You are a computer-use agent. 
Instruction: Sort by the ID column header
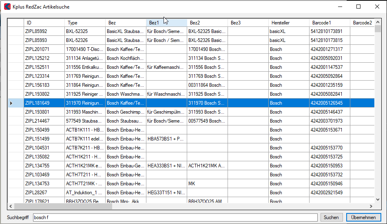pos(44,23)
